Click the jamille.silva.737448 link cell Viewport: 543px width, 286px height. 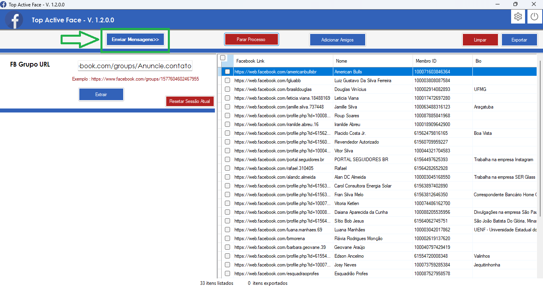pyautogui.click(x=283, y=107)
